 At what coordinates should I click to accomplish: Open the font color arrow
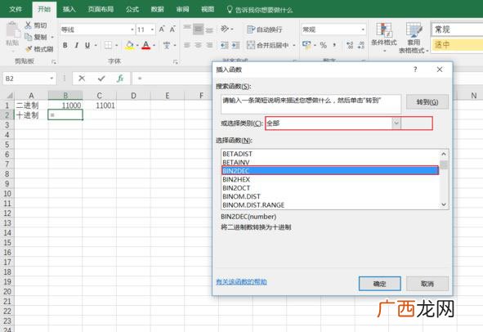click(x=154, y=45)
